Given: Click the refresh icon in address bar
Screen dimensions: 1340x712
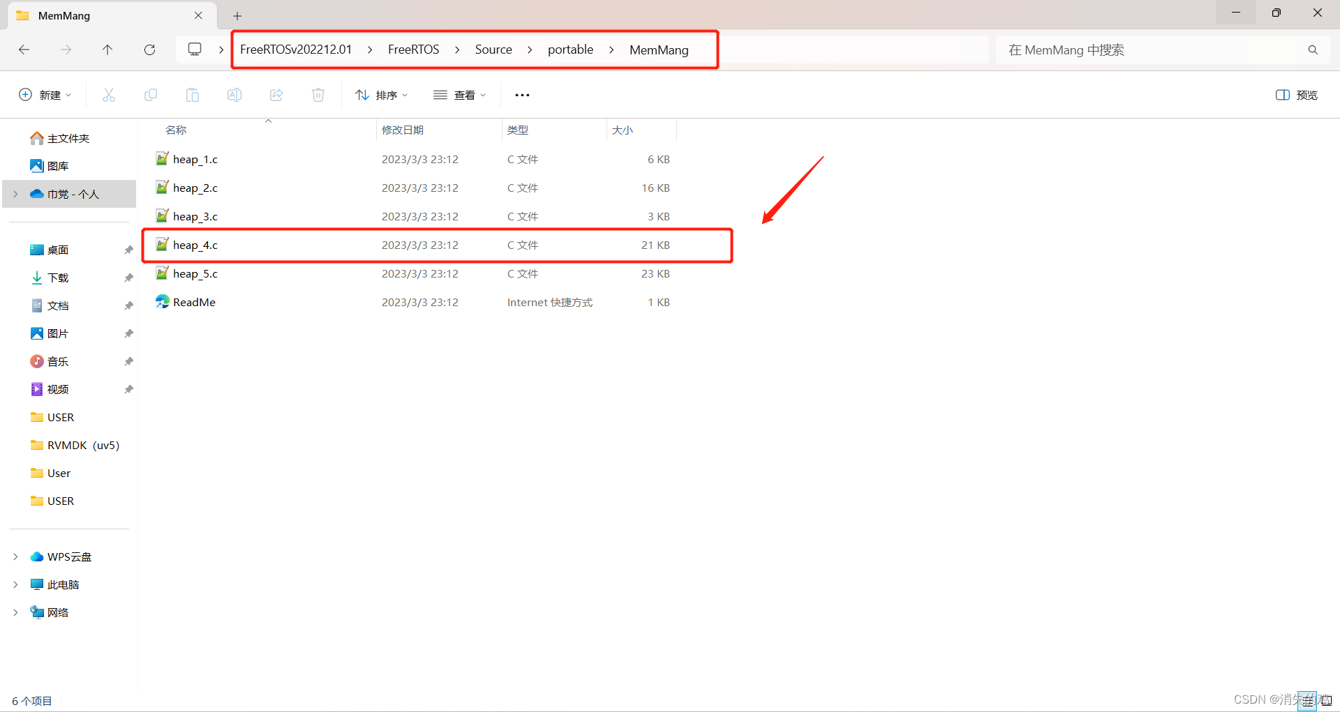Looking at the screenshot, I should pyautogui.click(x=149, y=50).
